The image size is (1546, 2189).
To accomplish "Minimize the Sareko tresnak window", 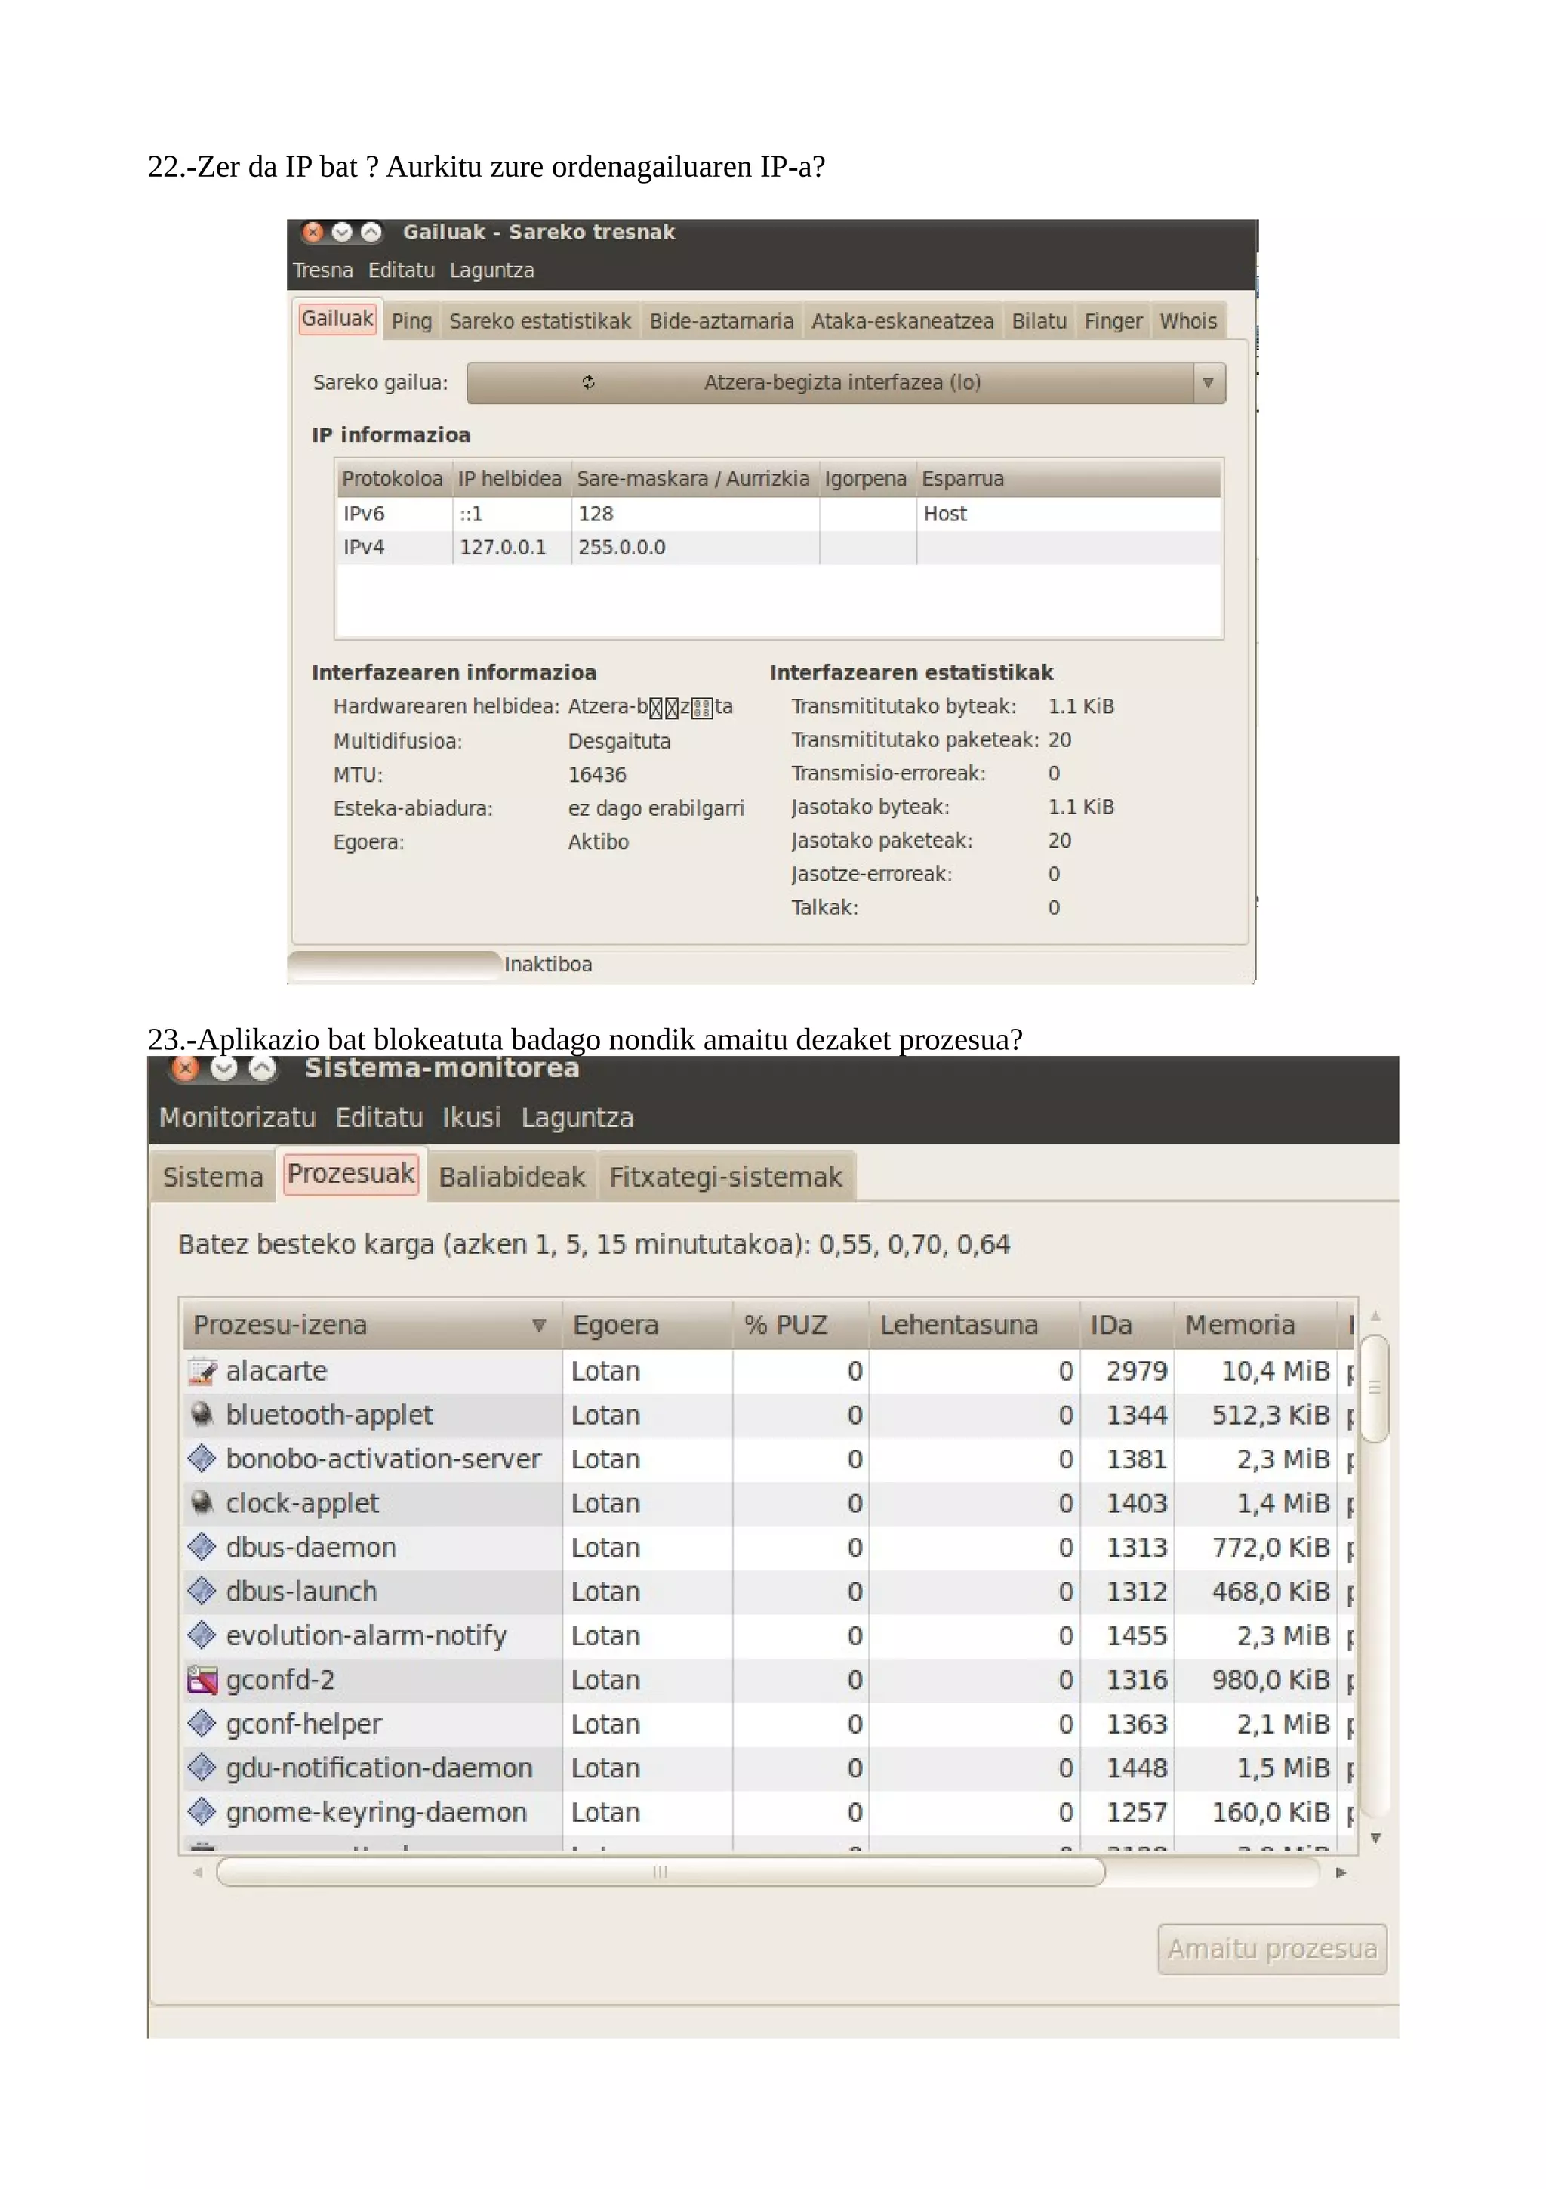I will [x=342, y=232].
